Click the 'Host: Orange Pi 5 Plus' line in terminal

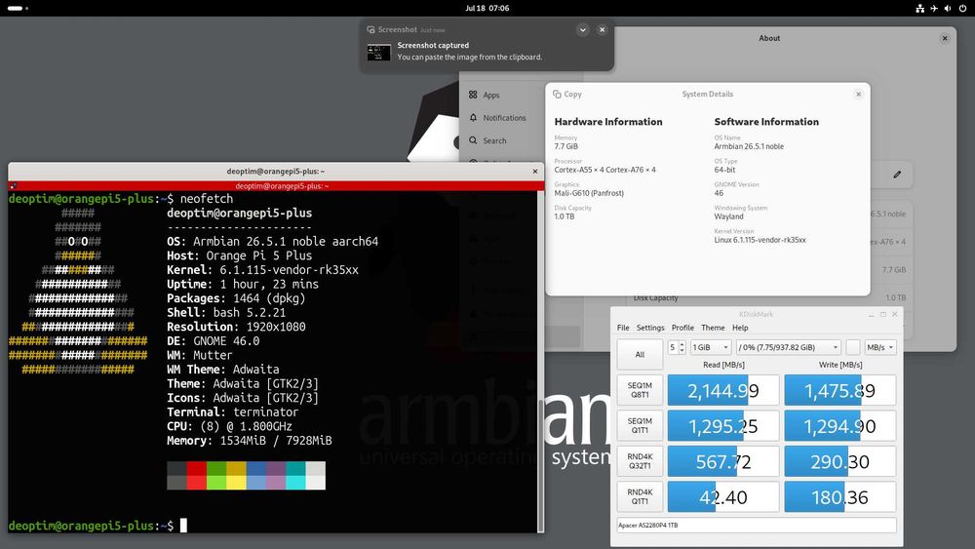(240, 255)
